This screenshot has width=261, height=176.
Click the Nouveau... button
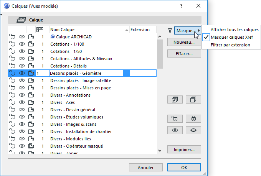point(184,42)
